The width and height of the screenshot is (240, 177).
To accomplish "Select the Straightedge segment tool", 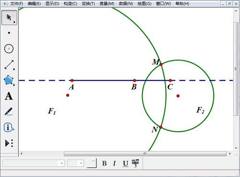I will click(9, 64).
